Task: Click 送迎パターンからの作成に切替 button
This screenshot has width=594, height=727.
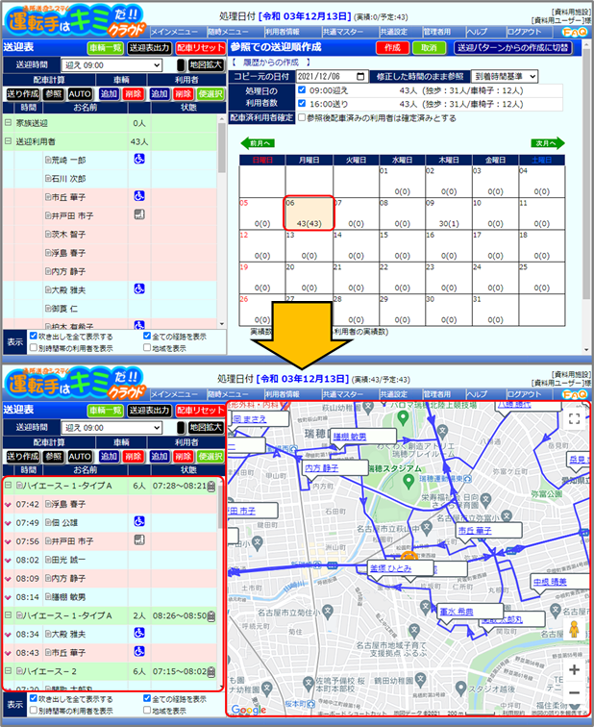Action: click(513, 48)
